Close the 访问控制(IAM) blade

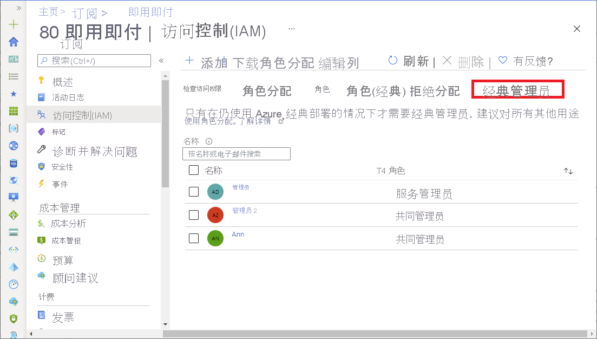[577, 29]
